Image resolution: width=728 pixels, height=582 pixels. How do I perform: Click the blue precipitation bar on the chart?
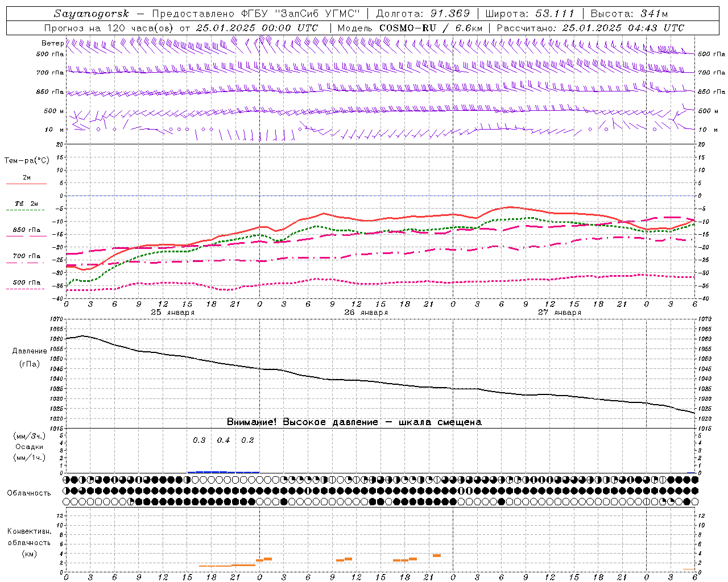(x=224, y=472)
